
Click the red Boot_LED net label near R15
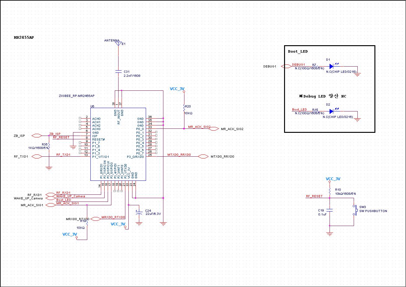[x=300, y=110]
